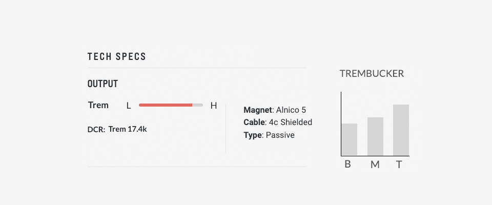Click the Type: Passive spec line
The height and width of the screenshot is (205, 492).
pyautogui.click(x=269, y=135)
